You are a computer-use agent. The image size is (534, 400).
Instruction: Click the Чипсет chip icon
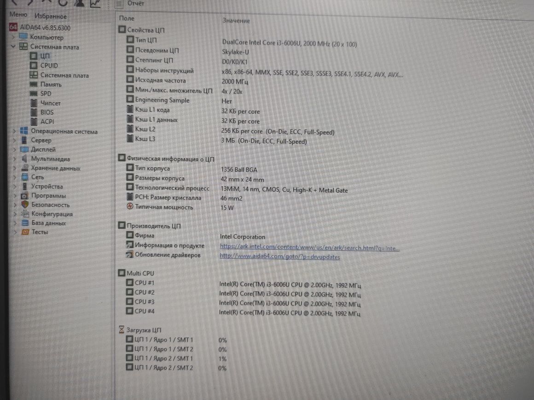click(x=34, y=103)
